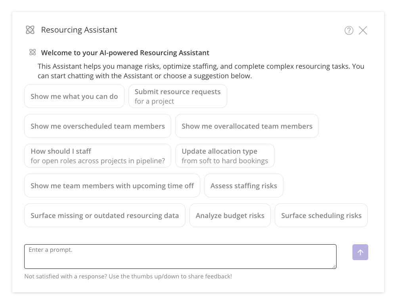Click the assistant icon beside the welcome message
Screen dimensions: 396x305
pos(32,52)
